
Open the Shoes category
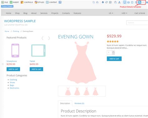pyautogui.click(x=12, y=83)
